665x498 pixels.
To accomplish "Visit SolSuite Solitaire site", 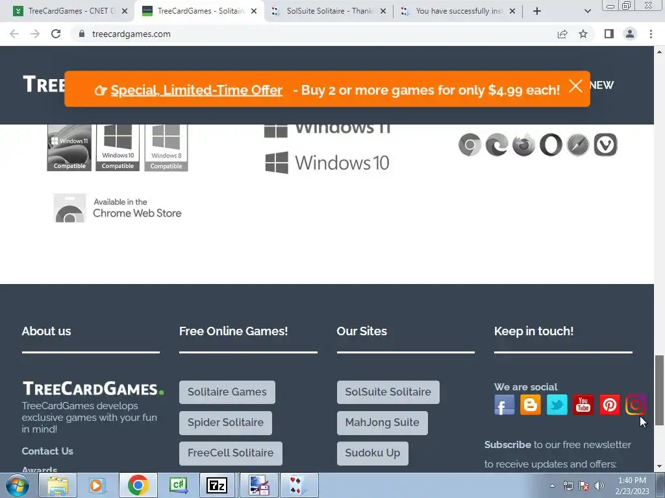I will click(388, 392).
